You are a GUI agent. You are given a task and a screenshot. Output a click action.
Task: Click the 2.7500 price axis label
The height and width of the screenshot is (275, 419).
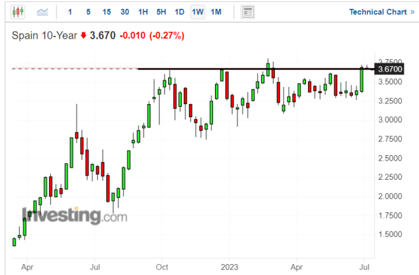pyautogui.click(x=390, y=139)
